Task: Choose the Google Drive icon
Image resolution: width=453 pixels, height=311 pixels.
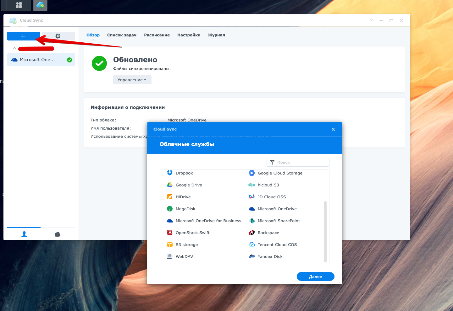Action: pyautogui.click(x=170, y=185)
